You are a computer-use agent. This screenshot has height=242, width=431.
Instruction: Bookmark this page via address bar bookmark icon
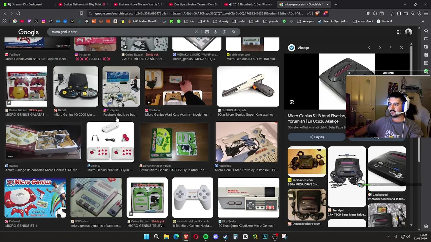pyautogui.click(x=81, y=13)
